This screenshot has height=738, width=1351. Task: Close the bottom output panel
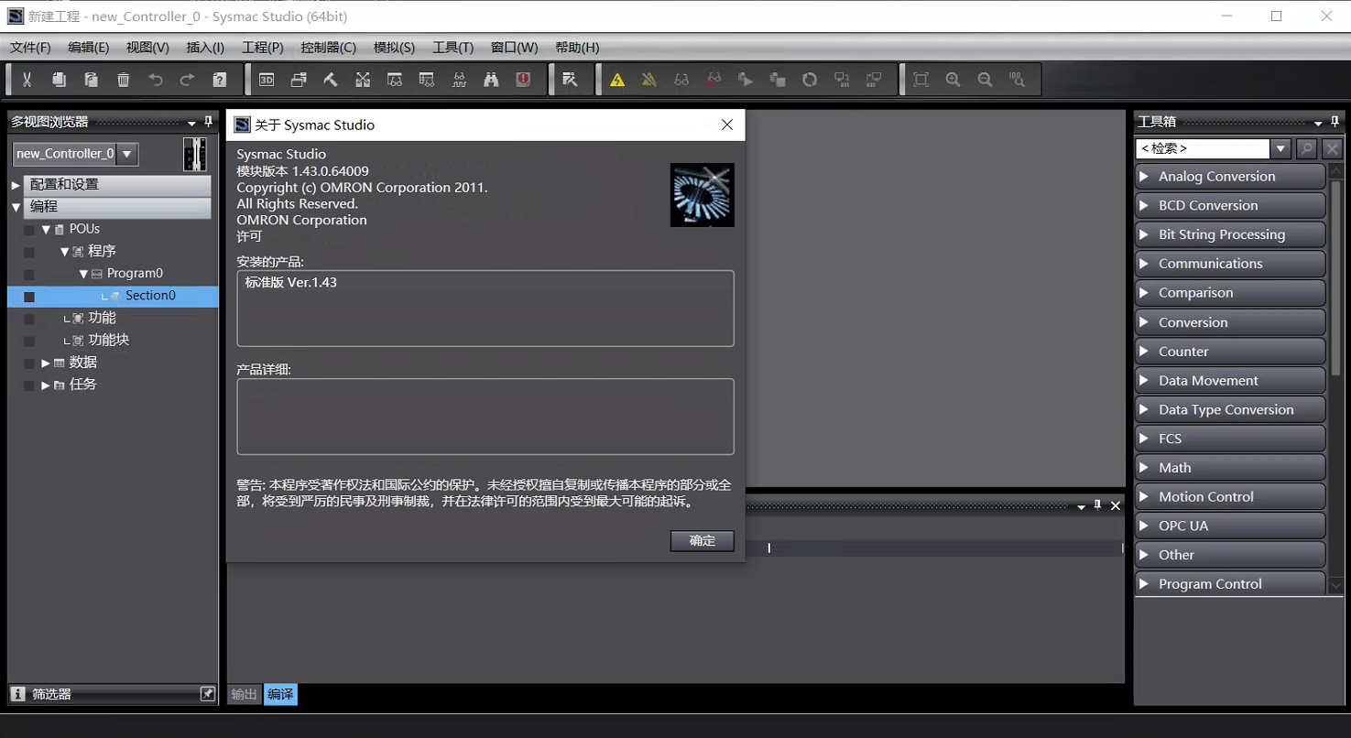point(1116,505)
